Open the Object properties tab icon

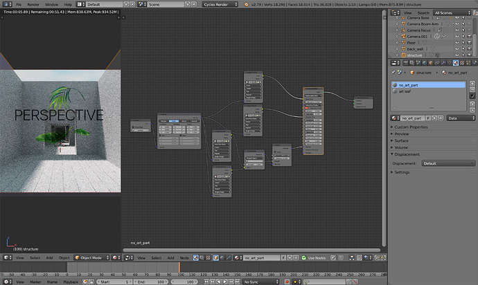click(431, 63)
